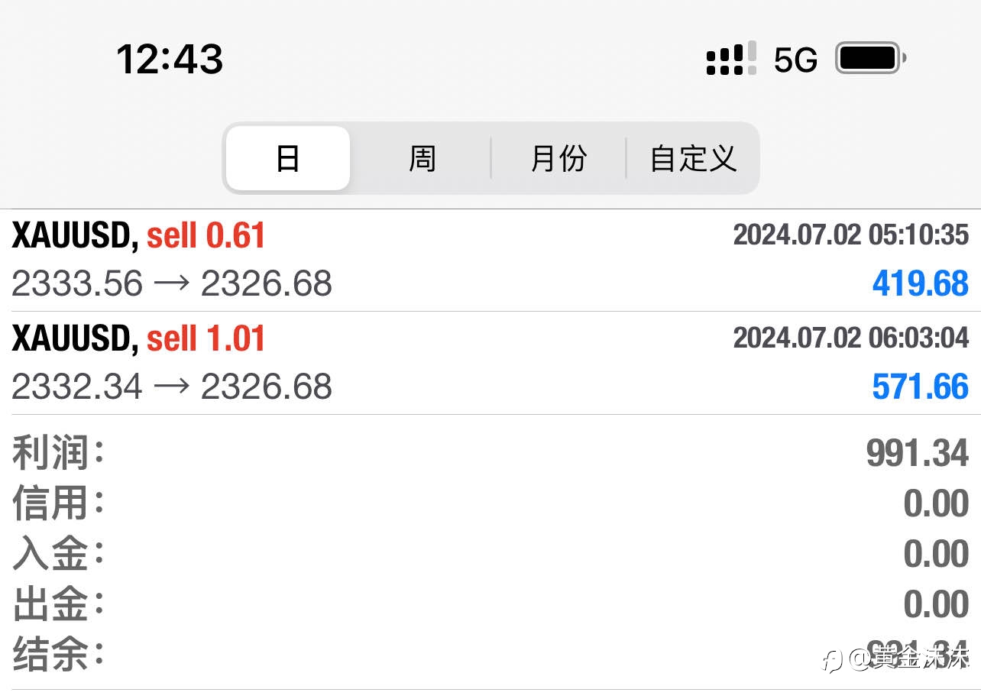
Task: Tap the 2024.07.02 05:10:35 timestamp
Action: click(x=850, y=235)
